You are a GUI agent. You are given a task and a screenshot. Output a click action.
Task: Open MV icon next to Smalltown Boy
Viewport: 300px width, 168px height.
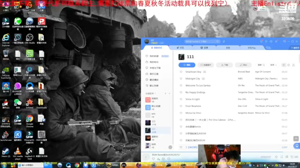204,72
